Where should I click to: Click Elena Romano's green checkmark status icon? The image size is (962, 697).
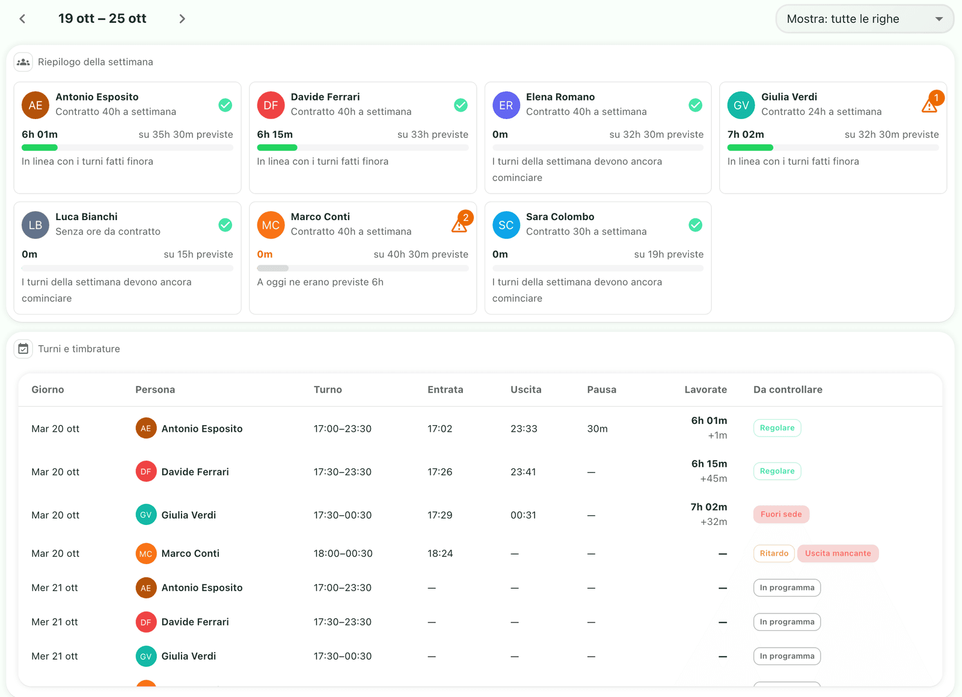(x=696, y=105)
